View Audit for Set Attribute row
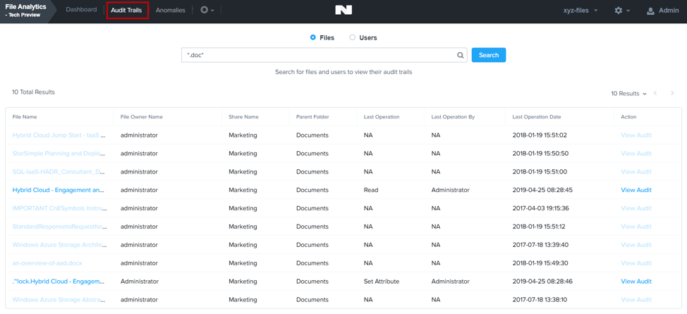Screen dimensions: 687x314 click(636, 282)
